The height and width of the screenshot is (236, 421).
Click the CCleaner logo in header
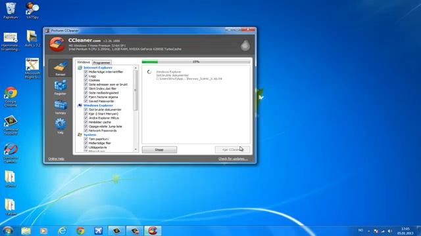pos(57,45)
